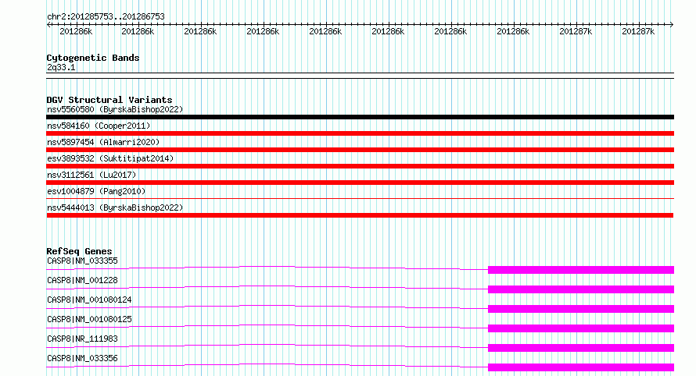Click the thin red line under esv1004879
696x376 pixels.
(360, 198)
